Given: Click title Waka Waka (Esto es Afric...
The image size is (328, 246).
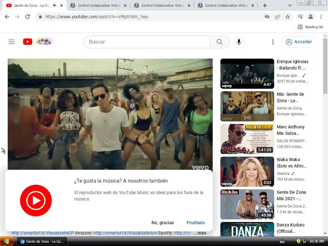Looking at the screenshot, I should (291, 162).
